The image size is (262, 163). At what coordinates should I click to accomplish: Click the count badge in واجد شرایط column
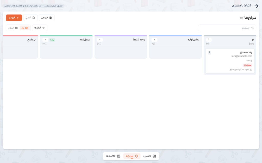point(100,40)
